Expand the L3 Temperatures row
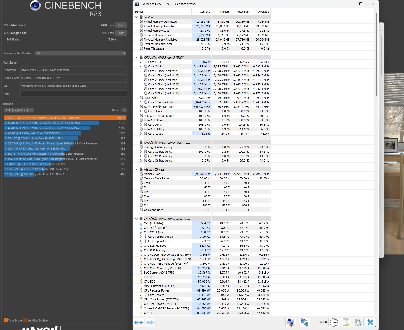This screenshot has width=404, height=330. click(141, 241)
